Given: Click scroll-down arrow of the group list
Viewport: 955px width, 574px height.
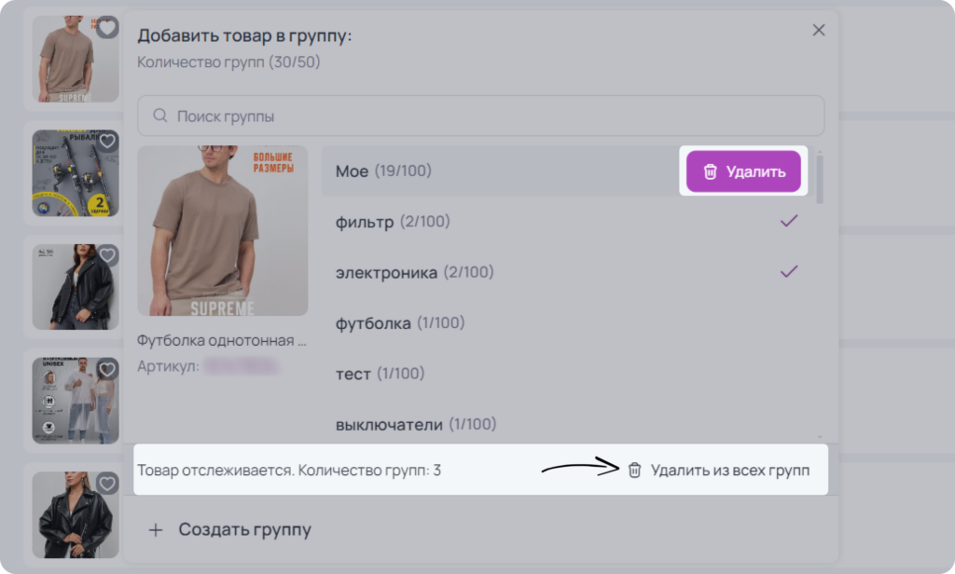Looking at the screenshot, I should click(x=820, y=436).
